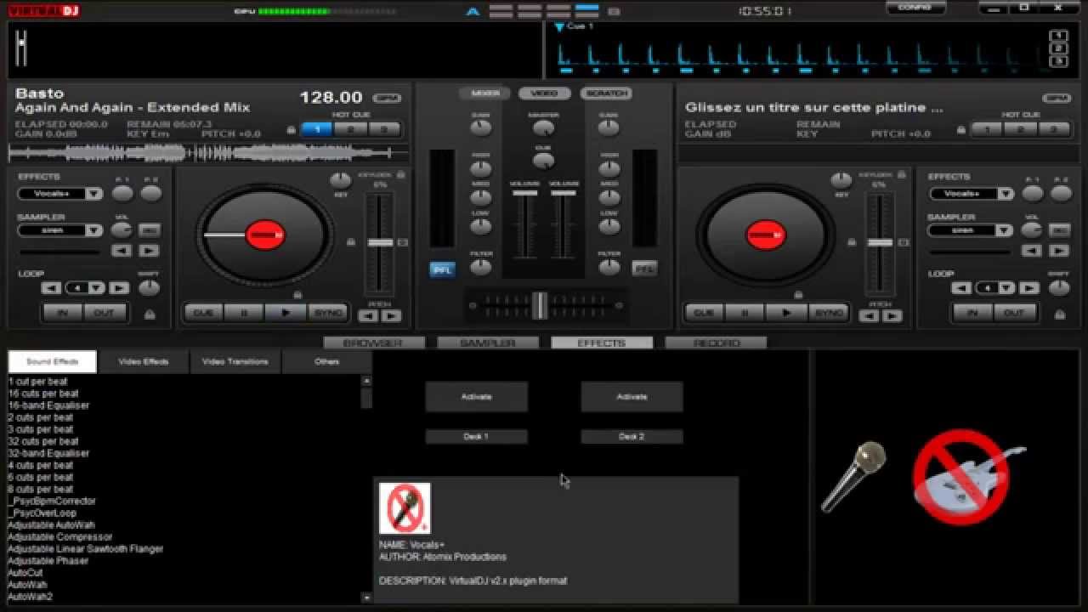This screenshot has height=612, width=1088.
Task: Switch the mixer panel to VIDEO
Action: coord(544,93)
